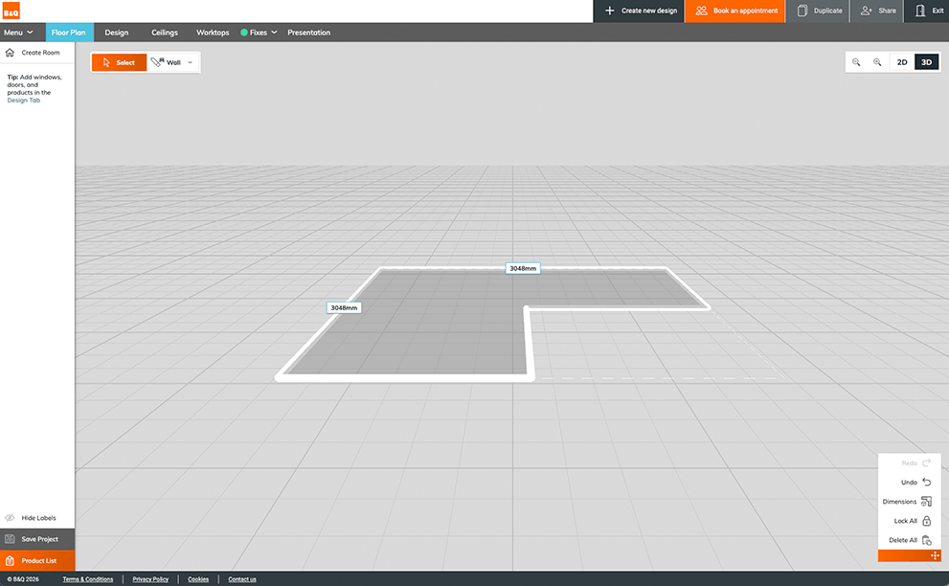Image resolution: width=949 pixels, height=586 pixels.
Task: Select the Zoom out magnifier icon
Action: coord(856,61)
